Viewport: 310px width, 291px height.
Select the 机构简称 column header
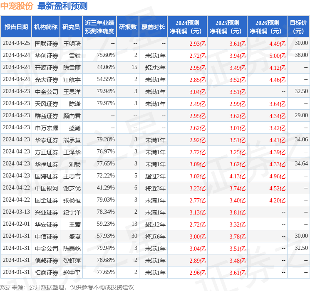[46, 27]
